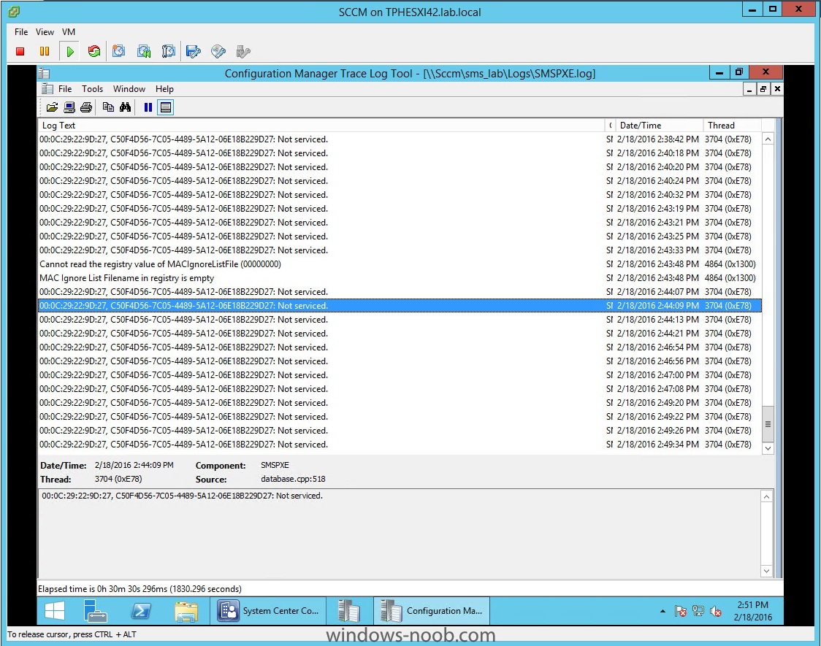Click the Elapsed time status bar text

[140, 589]
